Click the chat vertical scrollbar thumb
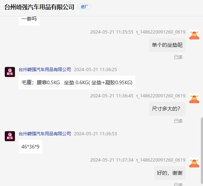The width and height of the screenshot is (203, 186). (202, 152)
